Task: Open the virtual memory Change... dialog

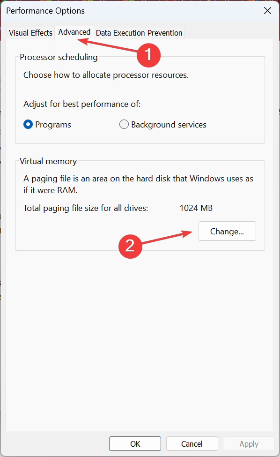Action: (227, 231)
